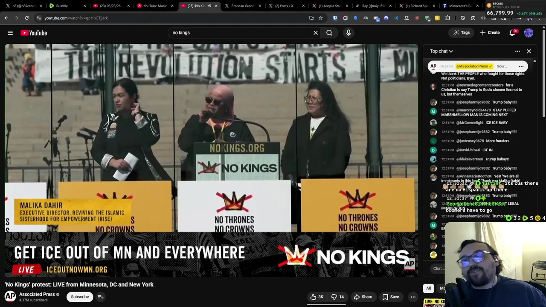
Task: Share the No Kings livestream
Action: (363, 297)
